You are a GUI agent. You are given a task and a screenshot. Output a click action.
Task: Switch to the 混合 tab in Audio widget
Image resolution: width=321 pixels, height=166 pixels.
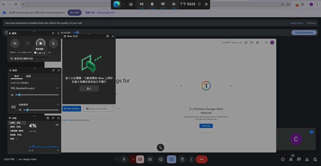coord(16,76)
